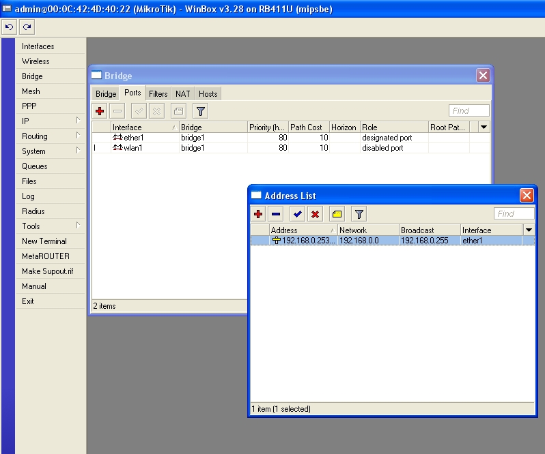545x454 pixels.
Task: Open Interfaces from the sidebar menu
Action: pos(51,46)
